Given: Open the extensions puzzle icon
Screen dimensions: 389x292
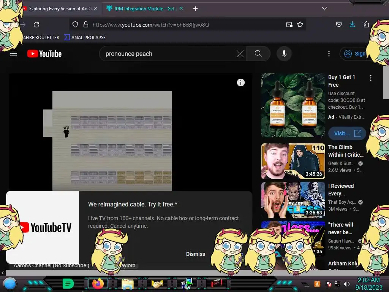Looking at the screenshot, I should (x=366, y=24).
